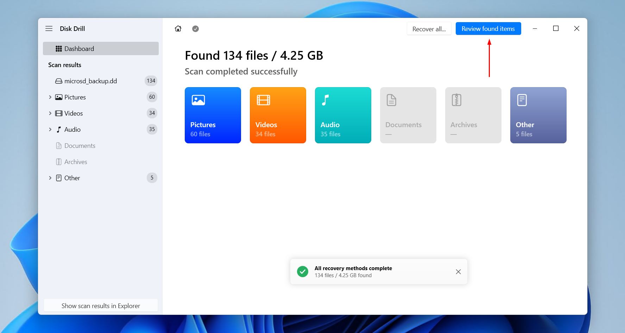
Task: Select Archives in the sidebar
Action: (76, 162)
